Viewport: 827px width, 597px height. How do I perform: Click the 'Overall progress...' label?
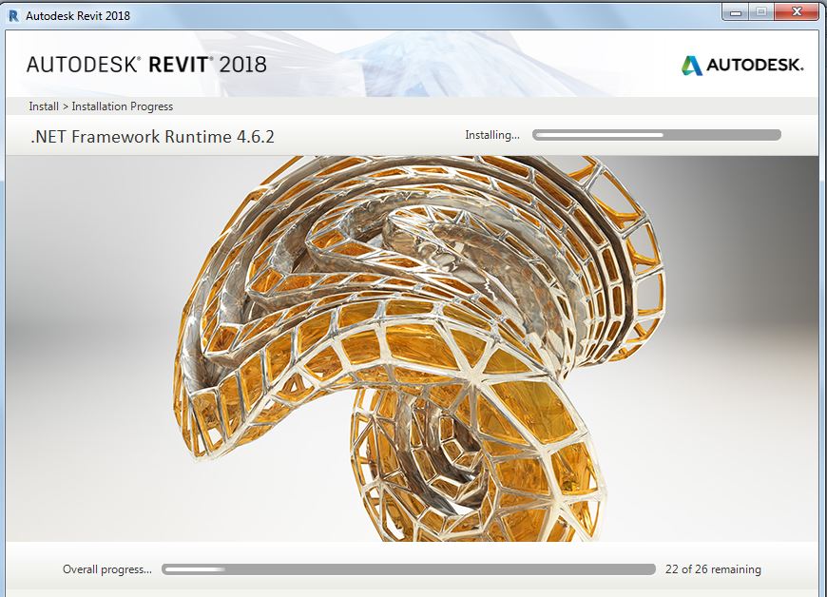(x=107, y=569)
